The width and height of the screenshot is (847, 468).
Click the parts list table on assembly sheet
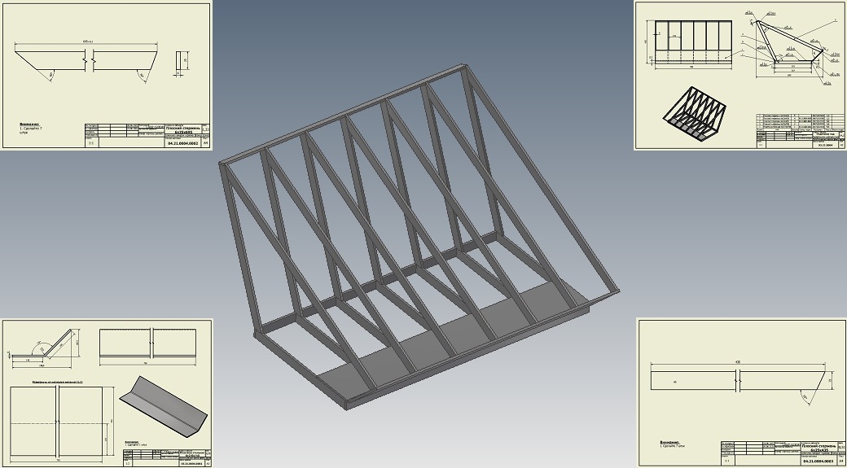pyautogui.click(x=801, y=121)
